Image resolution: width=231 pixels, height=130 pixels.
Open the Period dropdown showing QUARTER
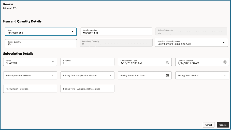[30, 62]
